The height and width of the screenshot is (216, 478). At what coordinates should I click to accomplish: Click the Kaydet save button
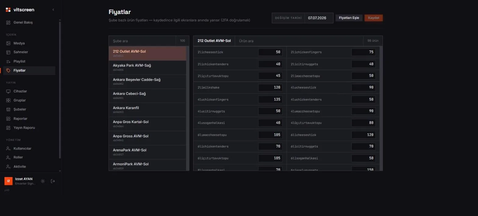[373, 18]
